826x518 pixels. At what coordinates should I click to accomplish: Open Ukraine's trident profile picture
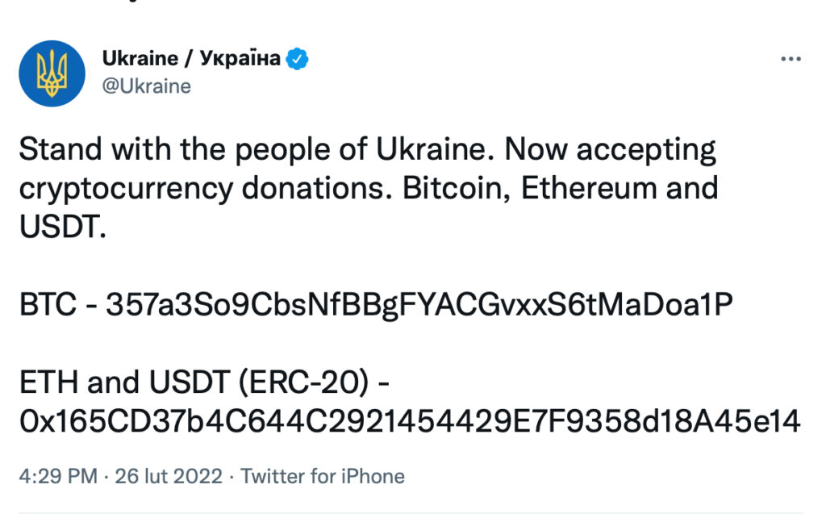pyautogui.click(x=52, y=73)
